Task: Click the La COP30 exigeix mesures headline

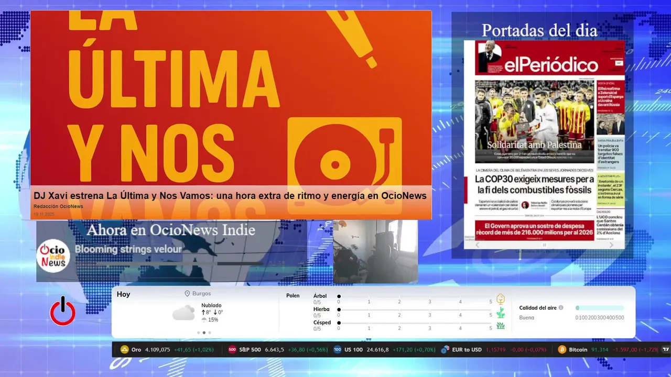Action: coord(535,185)
